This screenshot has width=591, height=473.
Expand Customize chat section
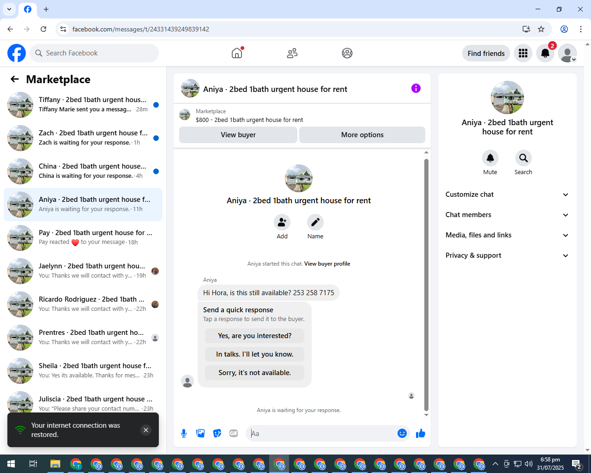[507, 194]
